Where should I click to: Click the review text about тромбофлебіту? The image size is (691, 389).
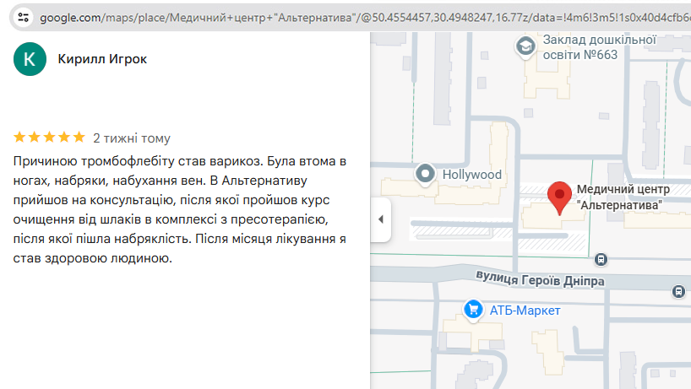click(181, 209)
